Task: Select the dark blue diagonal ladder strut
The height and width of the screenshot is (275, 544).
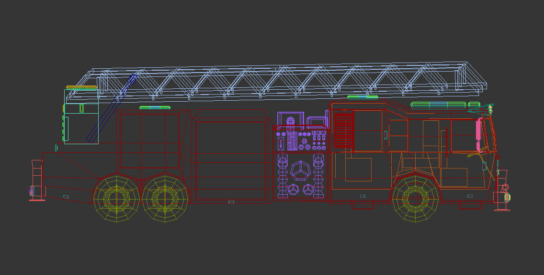Action: point(112,108)
